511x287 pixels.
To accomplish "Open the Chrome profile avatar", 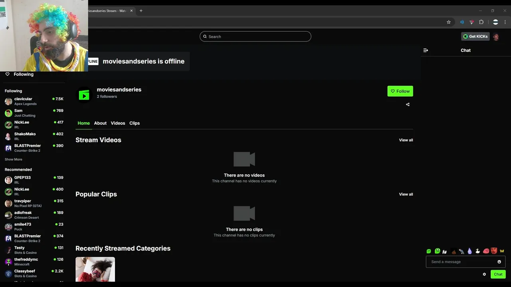I will pyautogui.click(x=495, y=22).
